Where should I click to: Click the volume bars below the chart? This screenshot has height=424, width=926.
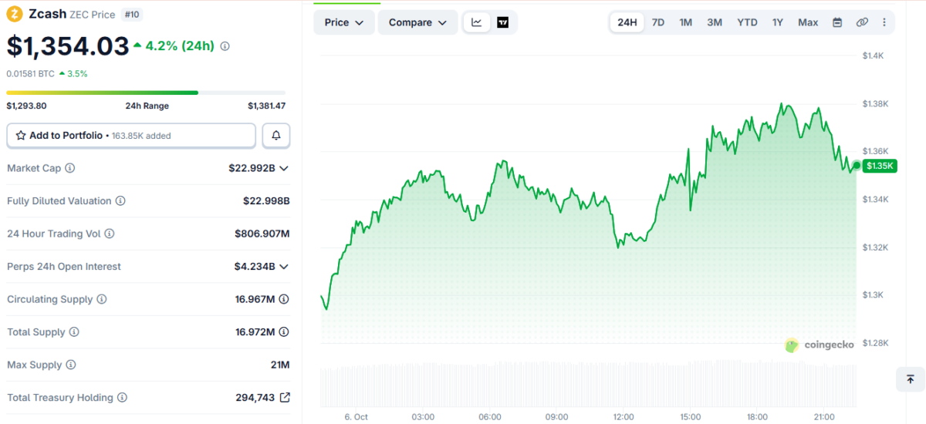coord(588,382)
